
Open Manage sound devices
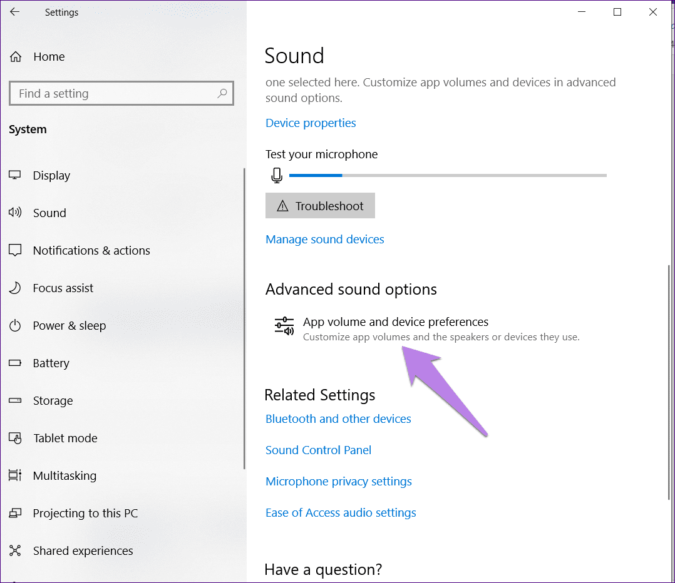click(x=324, y=239)
